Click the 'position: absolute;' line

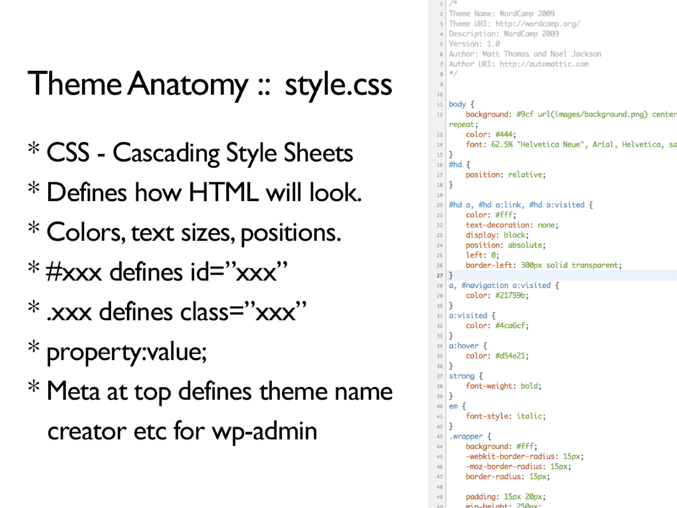coord(505,245)
